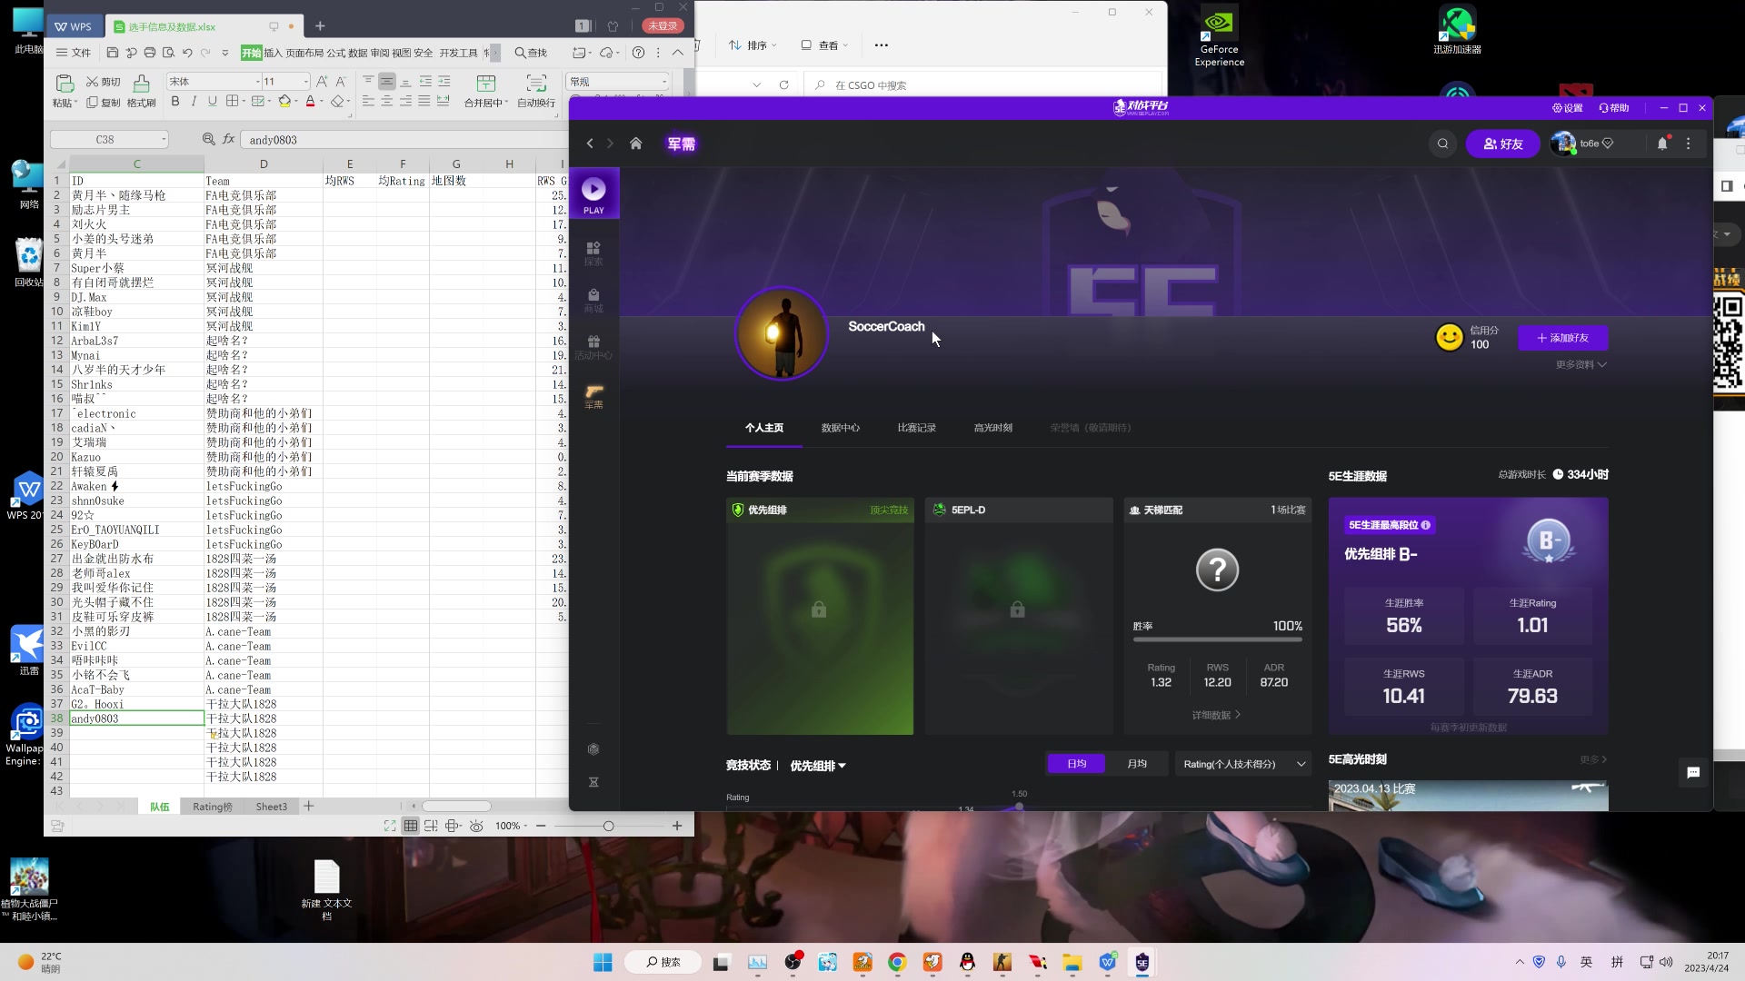
Task: Click the zoom slider handle in WPS
Action: (x=608, y=826)
